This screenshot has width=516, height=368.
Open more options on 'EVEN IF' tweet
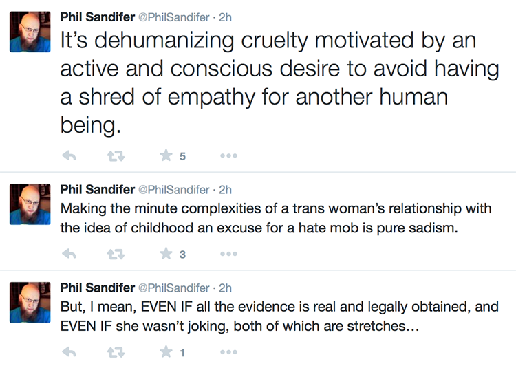[x=228, y=352]
